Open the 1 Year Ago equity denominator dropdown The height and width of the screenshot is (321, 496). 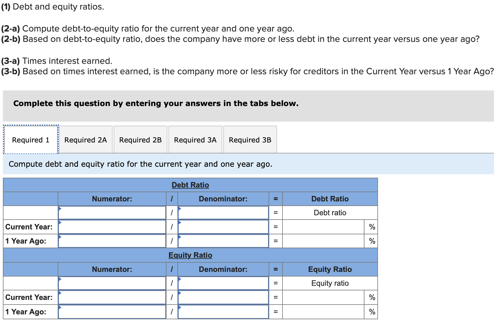(x=223, y=311)
